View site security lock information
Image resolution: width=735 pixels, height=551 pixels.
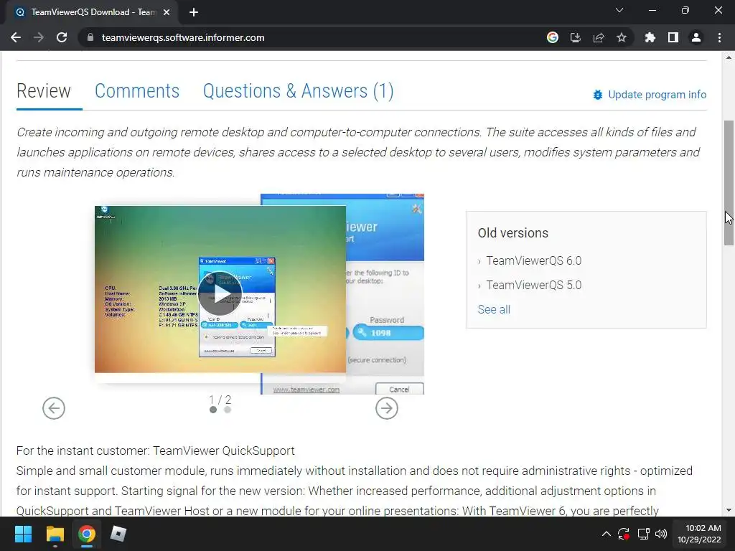coord(90,37)
